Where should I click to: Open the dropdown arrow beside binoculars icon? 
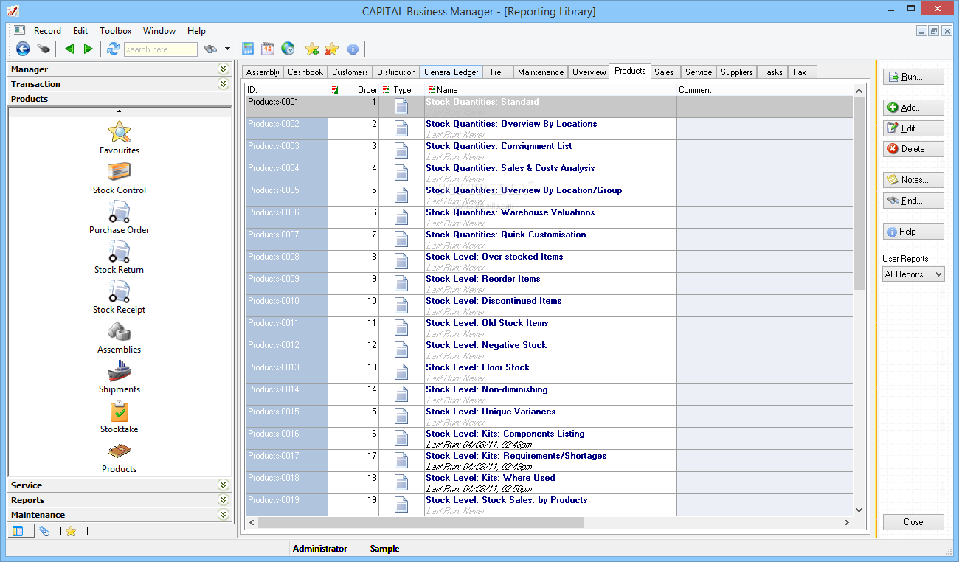[x=227, y=49]
